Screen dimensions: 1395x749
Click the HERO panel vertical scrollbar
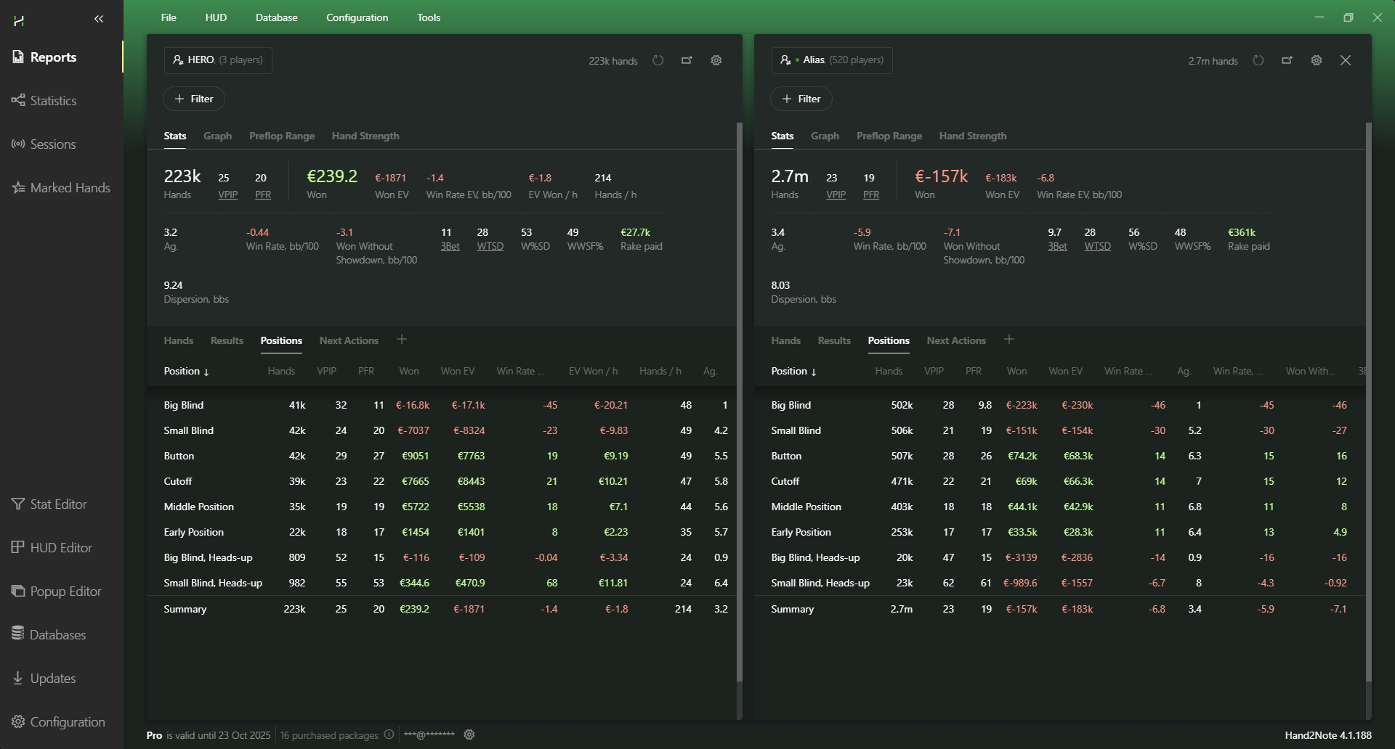coord(740,399)
